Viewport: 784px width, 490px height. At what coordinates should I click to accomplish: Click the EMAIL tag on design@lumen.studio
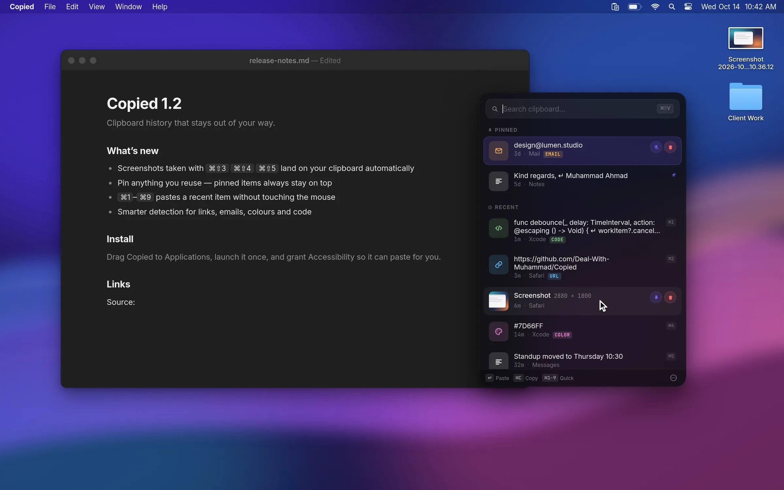pyautogui.click(x=553, y=154)
